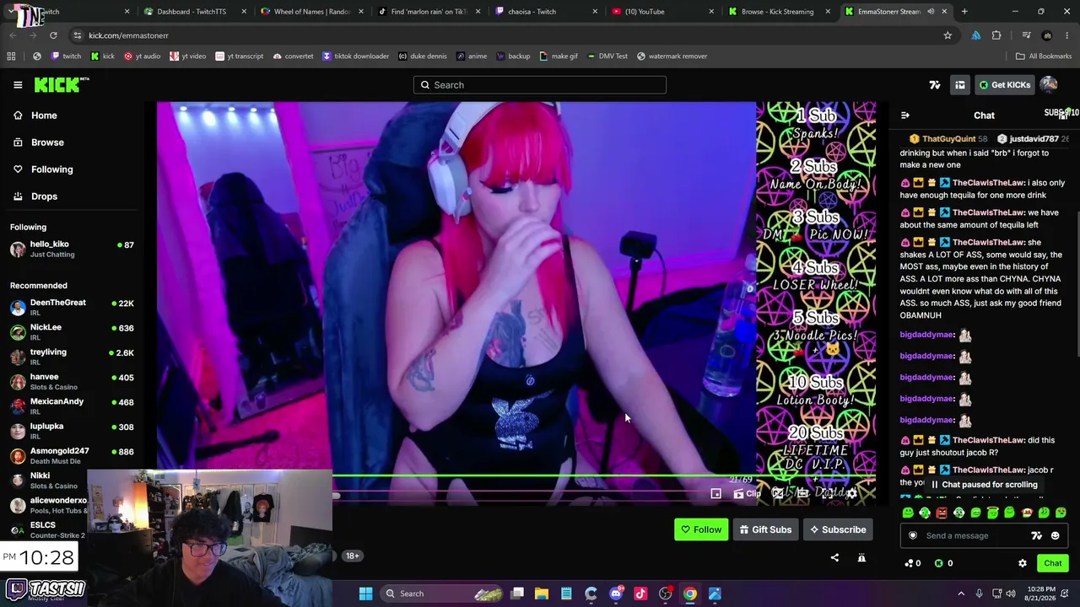Click the Get KICKs button
Image resolution: width=1080 pixels, height=607 pixels.
1005,84
